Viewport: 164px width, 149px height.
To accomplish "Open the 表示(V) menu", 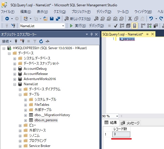I will click(x=42, y=12).
